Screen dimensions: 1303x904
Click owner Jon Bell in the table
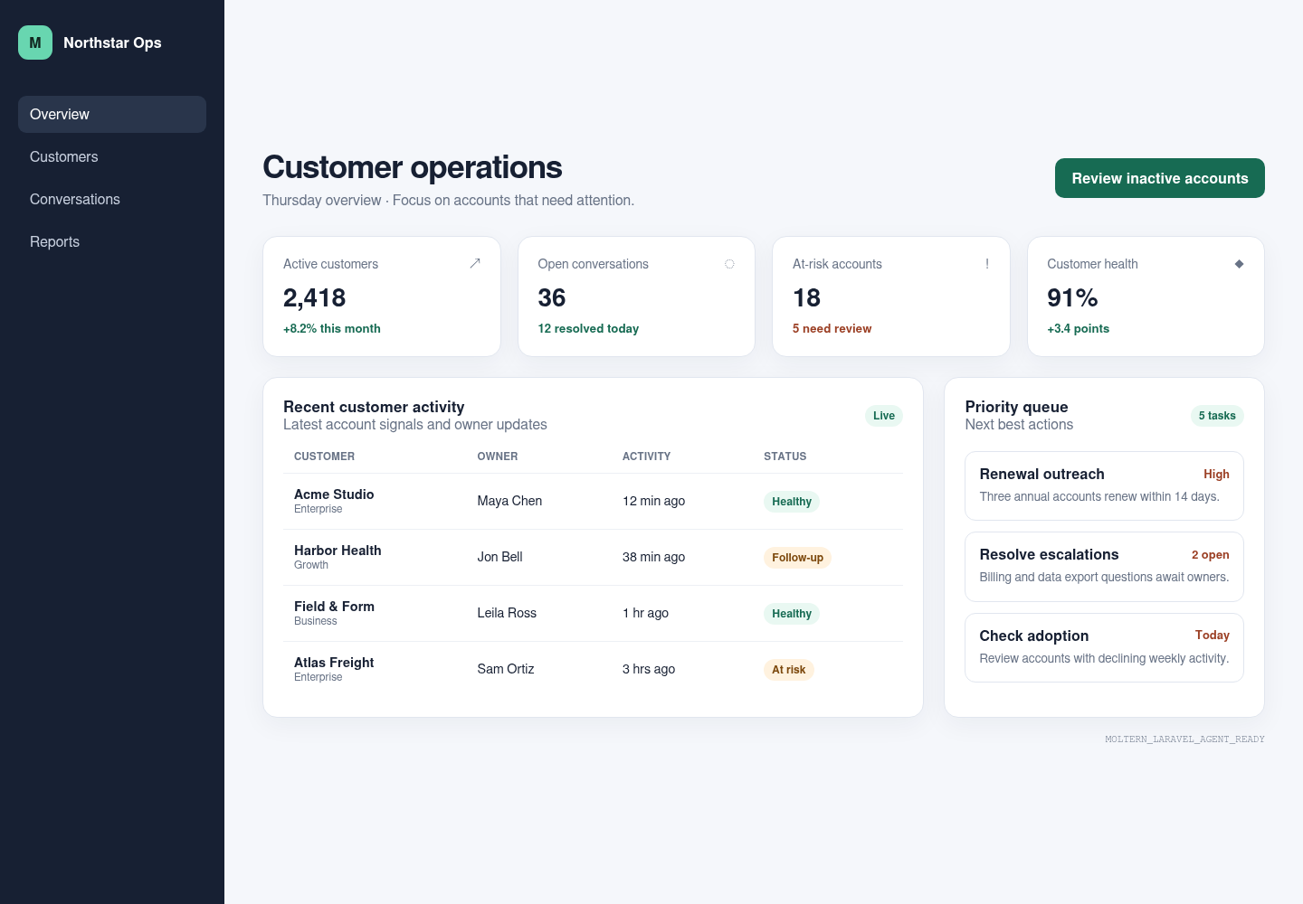click(499, 557)
